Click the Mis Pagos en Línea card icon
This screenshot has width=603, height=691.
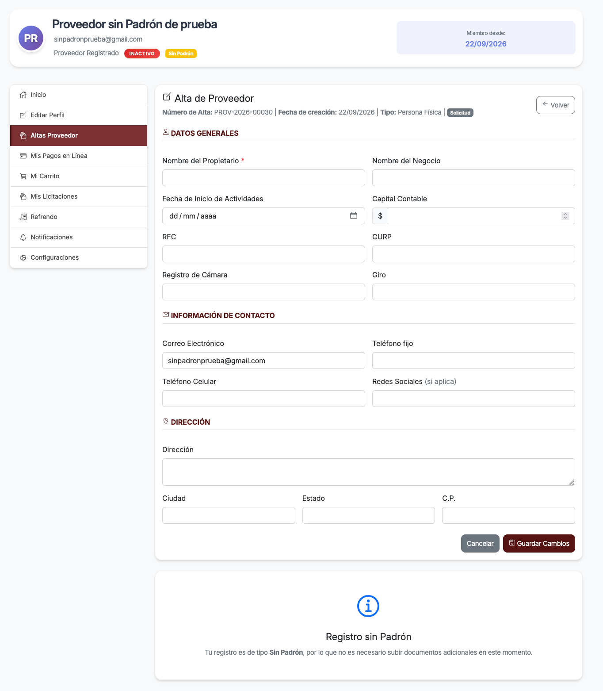(x=23, y=156)
